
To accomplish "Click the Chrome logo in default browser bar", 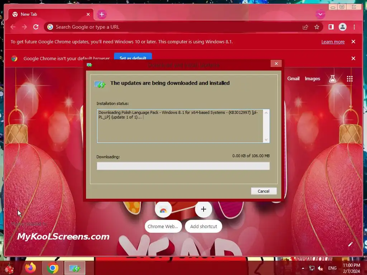I will click(x=14, y=58).
